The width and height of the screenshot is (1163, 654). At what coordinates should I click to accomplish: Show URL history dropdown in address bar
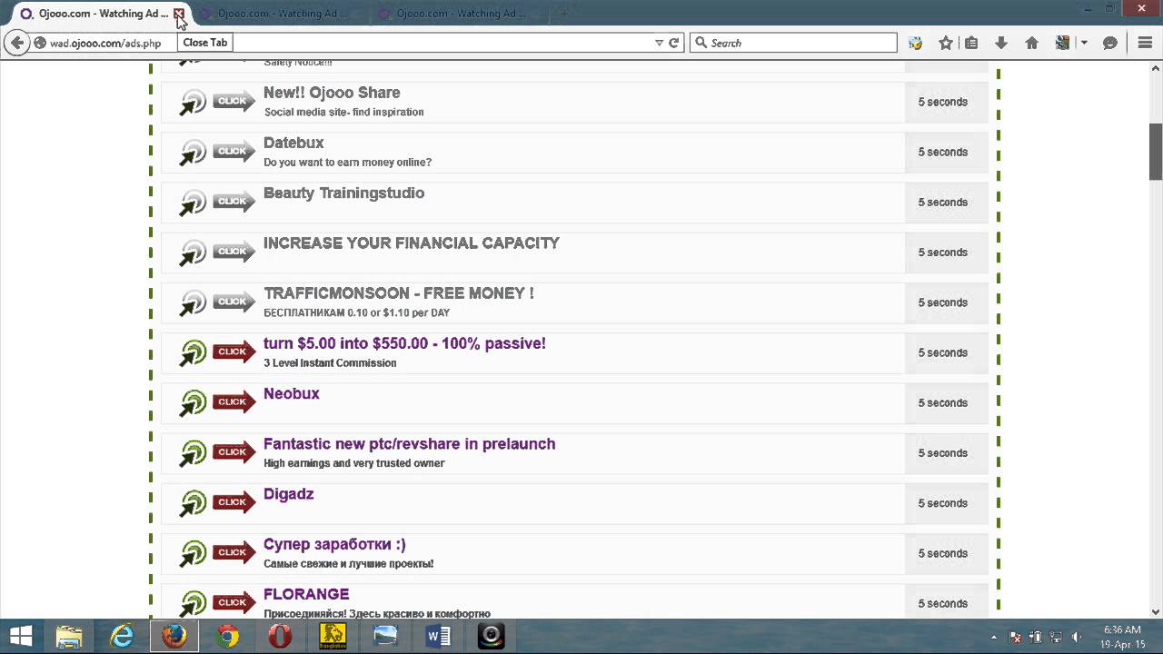click(x=660, y=43)
